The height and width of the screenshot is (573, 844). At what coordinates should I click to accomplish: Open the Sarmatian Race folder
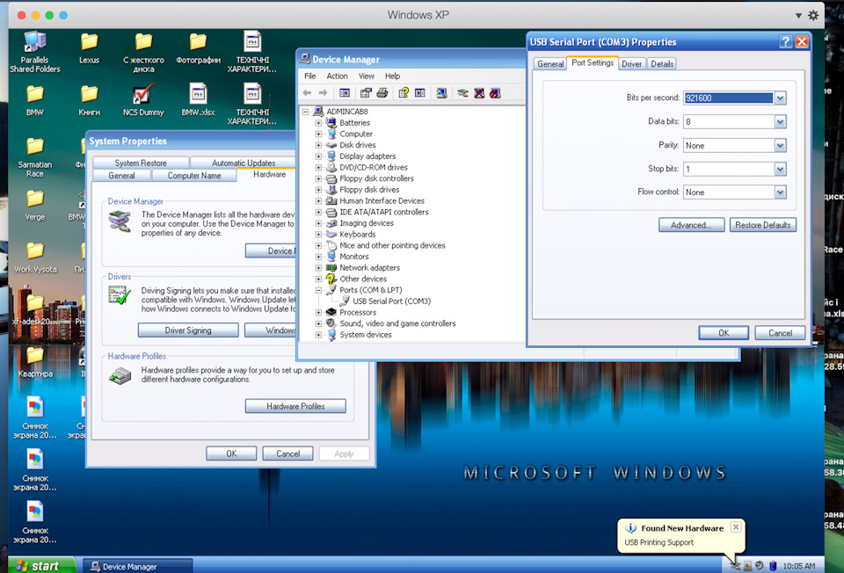pyautogui.click(x=35, y=156)
